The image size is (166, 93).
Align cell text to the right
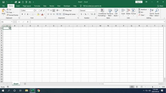pyautogui.click(x=54, y=14)
